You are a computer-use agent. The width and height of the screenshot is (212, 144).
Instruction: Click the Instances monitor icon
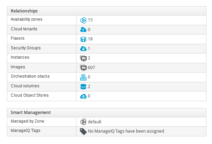coord(83,58)
